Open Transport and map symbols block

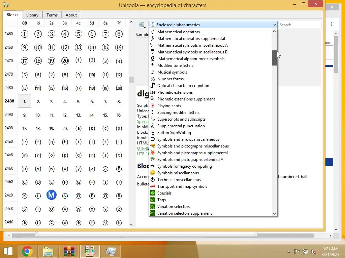point(211,186)
